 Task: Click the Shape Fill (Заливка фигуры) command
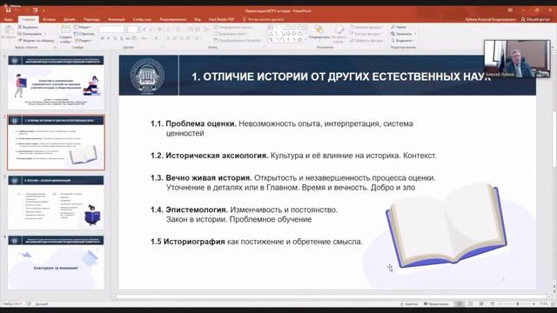coord(366,27)
